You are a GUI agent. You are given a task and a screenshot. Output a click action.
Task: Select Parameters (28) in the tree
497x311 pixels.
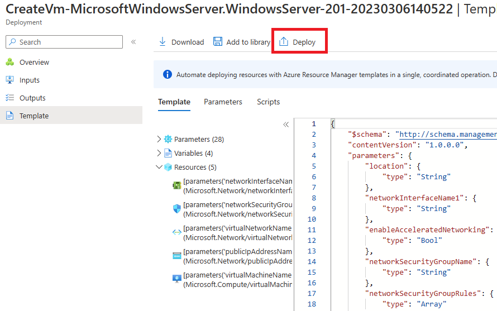(x=199, y=139)
